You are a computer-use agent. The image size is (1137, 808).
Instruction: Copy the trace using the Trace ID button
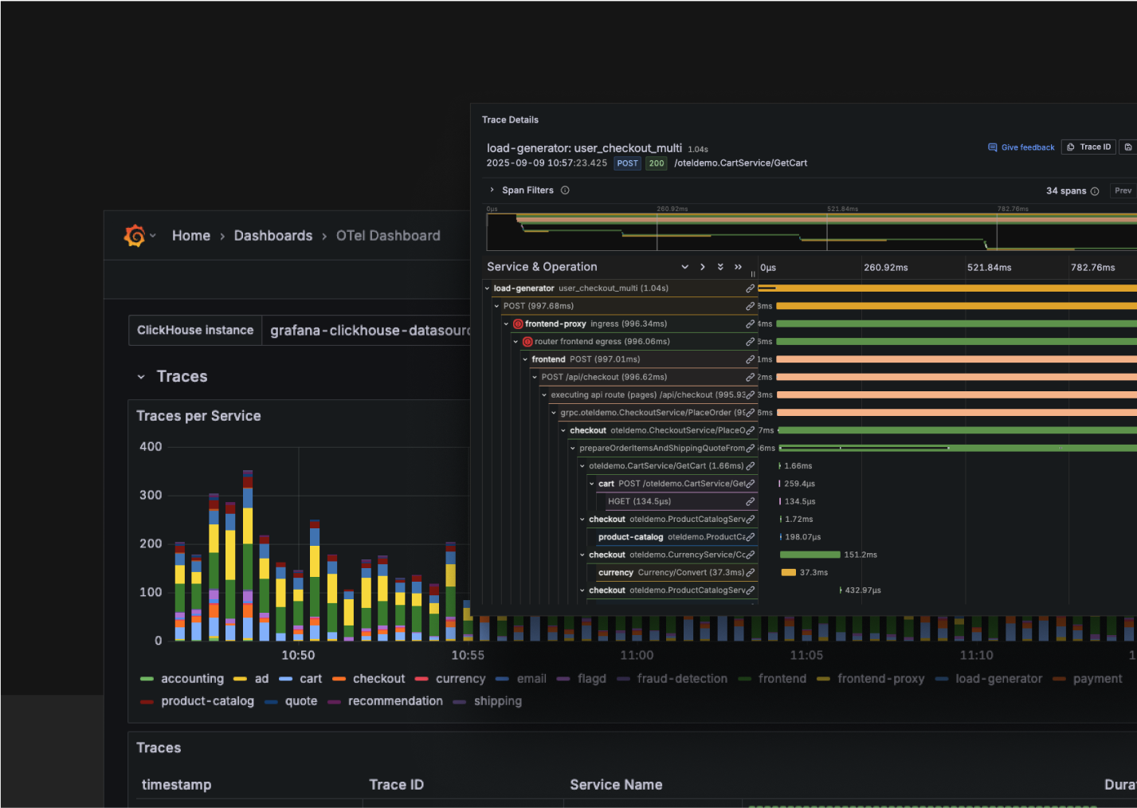coord(1088,147)
